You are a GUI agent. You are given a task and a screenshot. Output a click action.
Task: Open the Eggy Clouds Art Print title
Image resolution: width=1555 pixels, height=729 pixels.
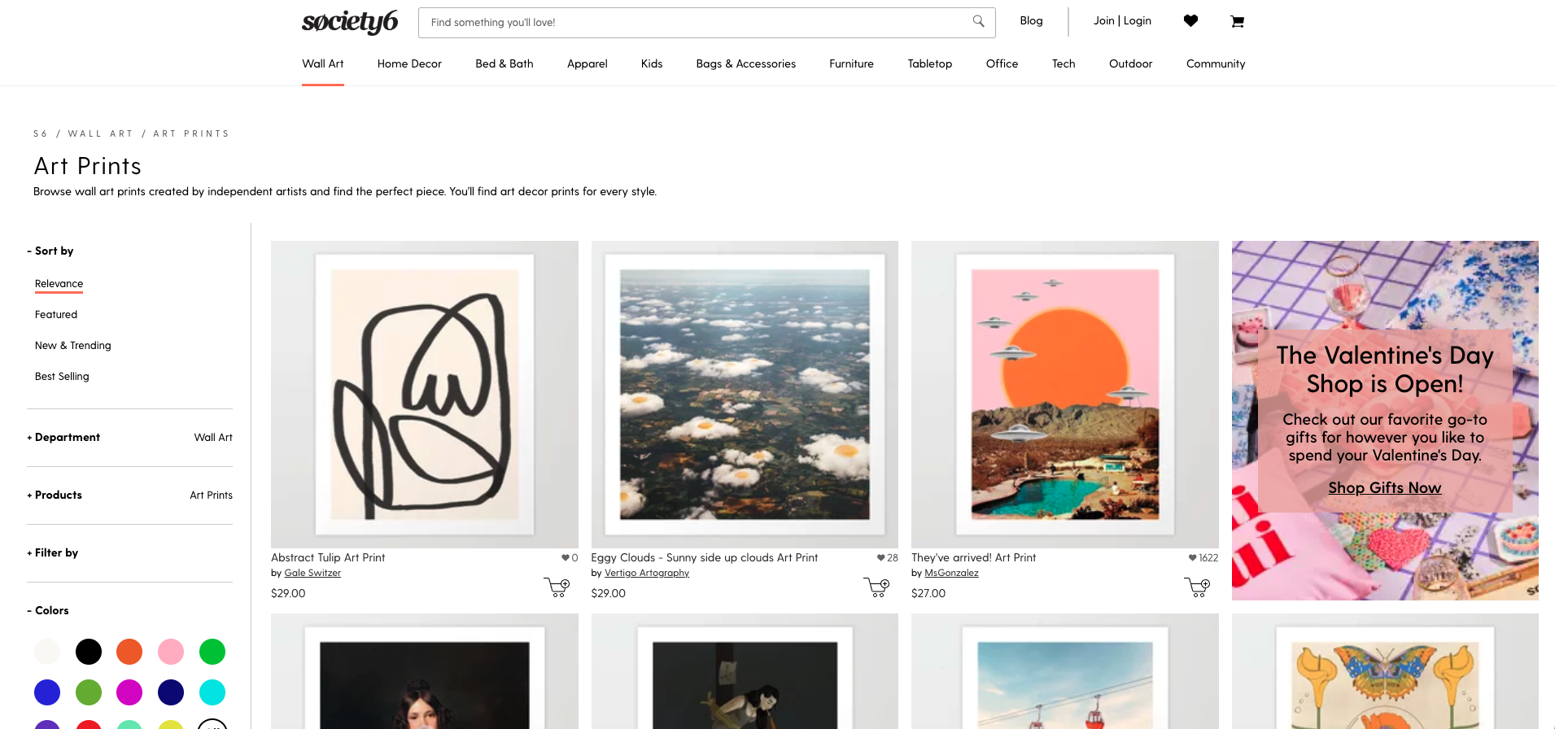(705, 558)
